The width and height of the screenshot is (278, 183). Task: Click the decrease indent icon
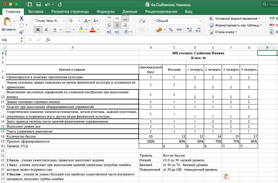coord(109,32)
